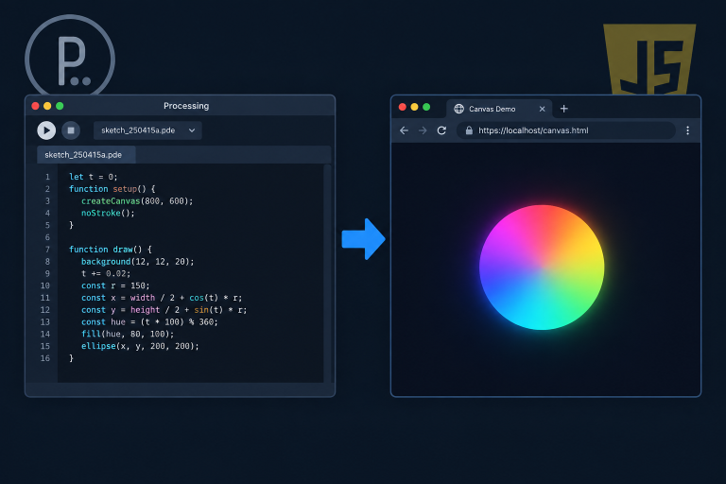Click the forward arrow in the browser
This screenshot has width=726, height=484.
point(423,130)
